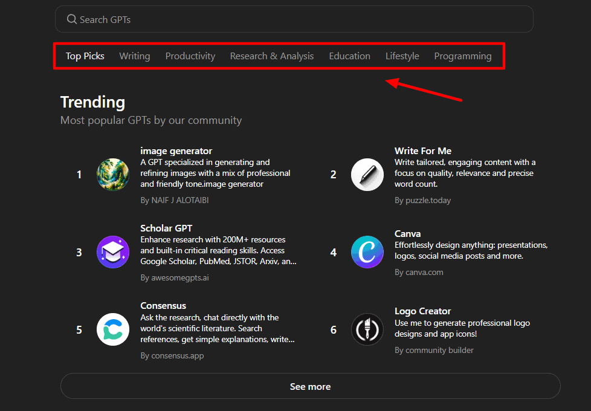The height and width of the screenshot is (411, 591).
Task: Click the 'By NAIF J ALOTAIBI' author text
Action: 175,200
